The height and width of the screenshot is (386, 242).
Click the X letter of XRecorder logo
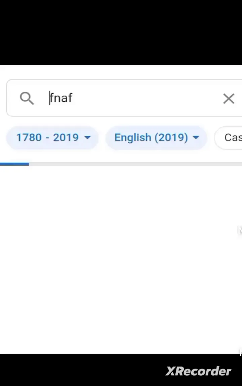[x=171, y=371]
